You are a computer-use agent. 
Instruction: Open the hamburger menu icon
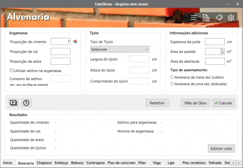click(194, 18)
